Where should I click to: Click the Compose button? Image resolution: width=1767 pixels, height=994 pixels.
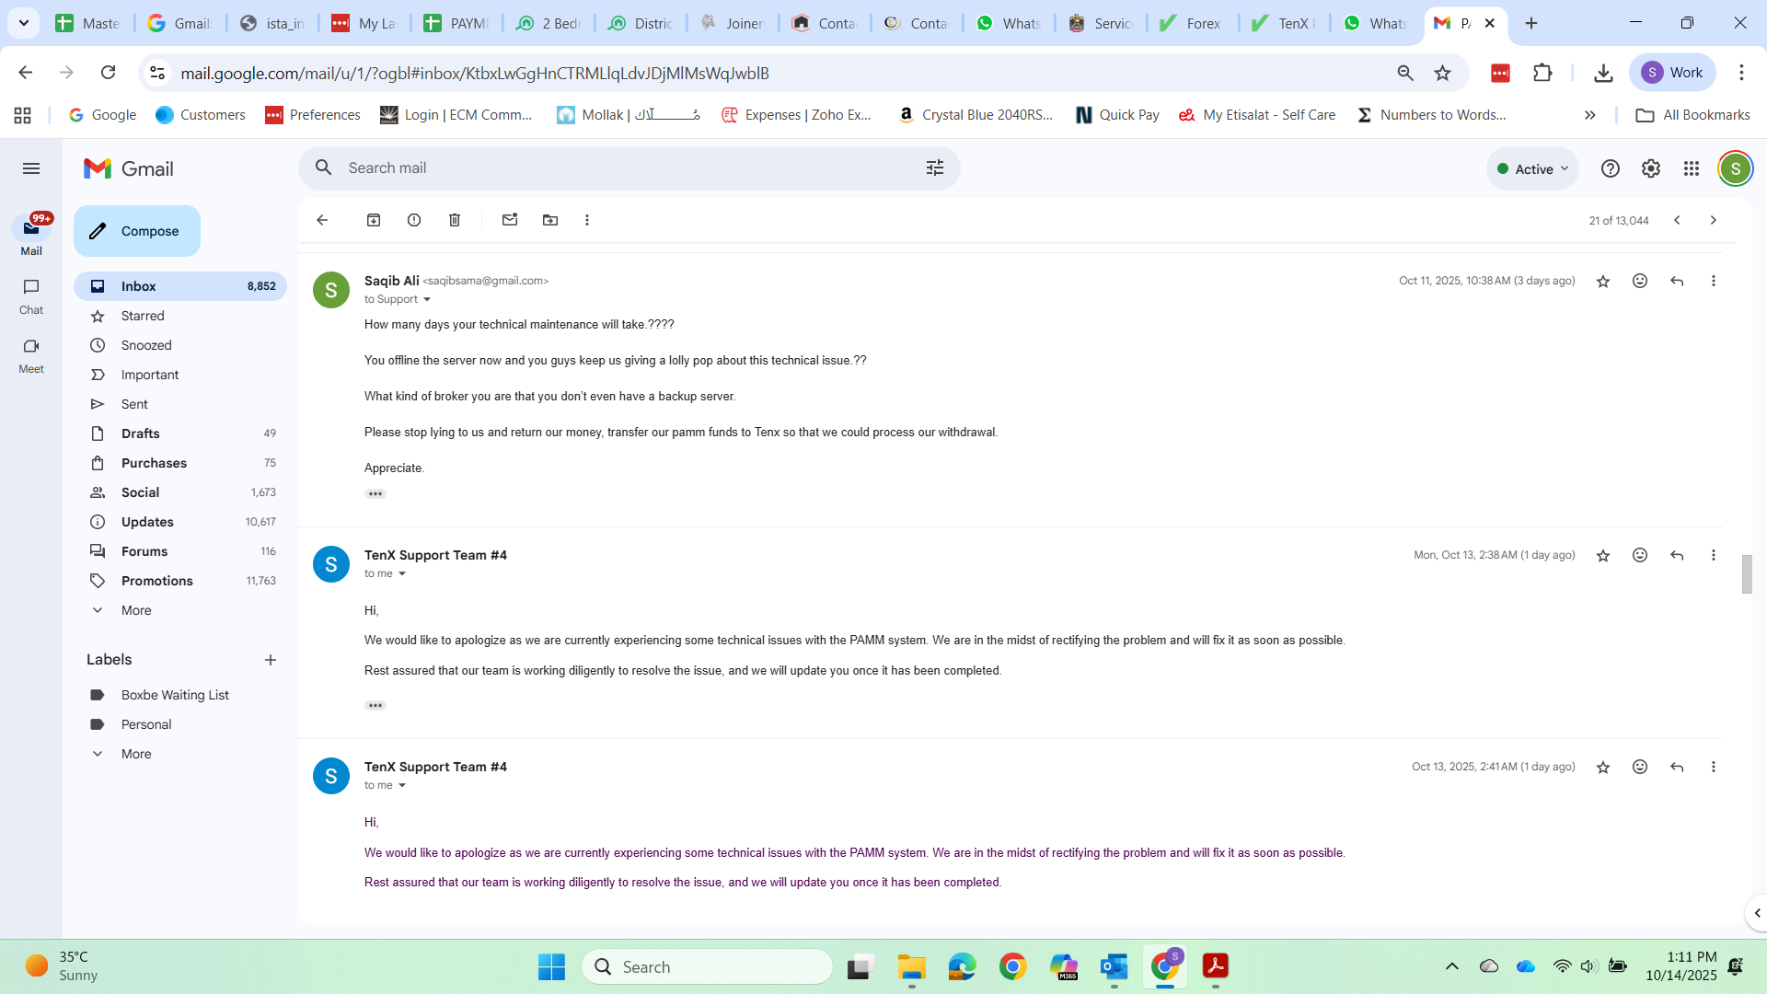(137, 231)
